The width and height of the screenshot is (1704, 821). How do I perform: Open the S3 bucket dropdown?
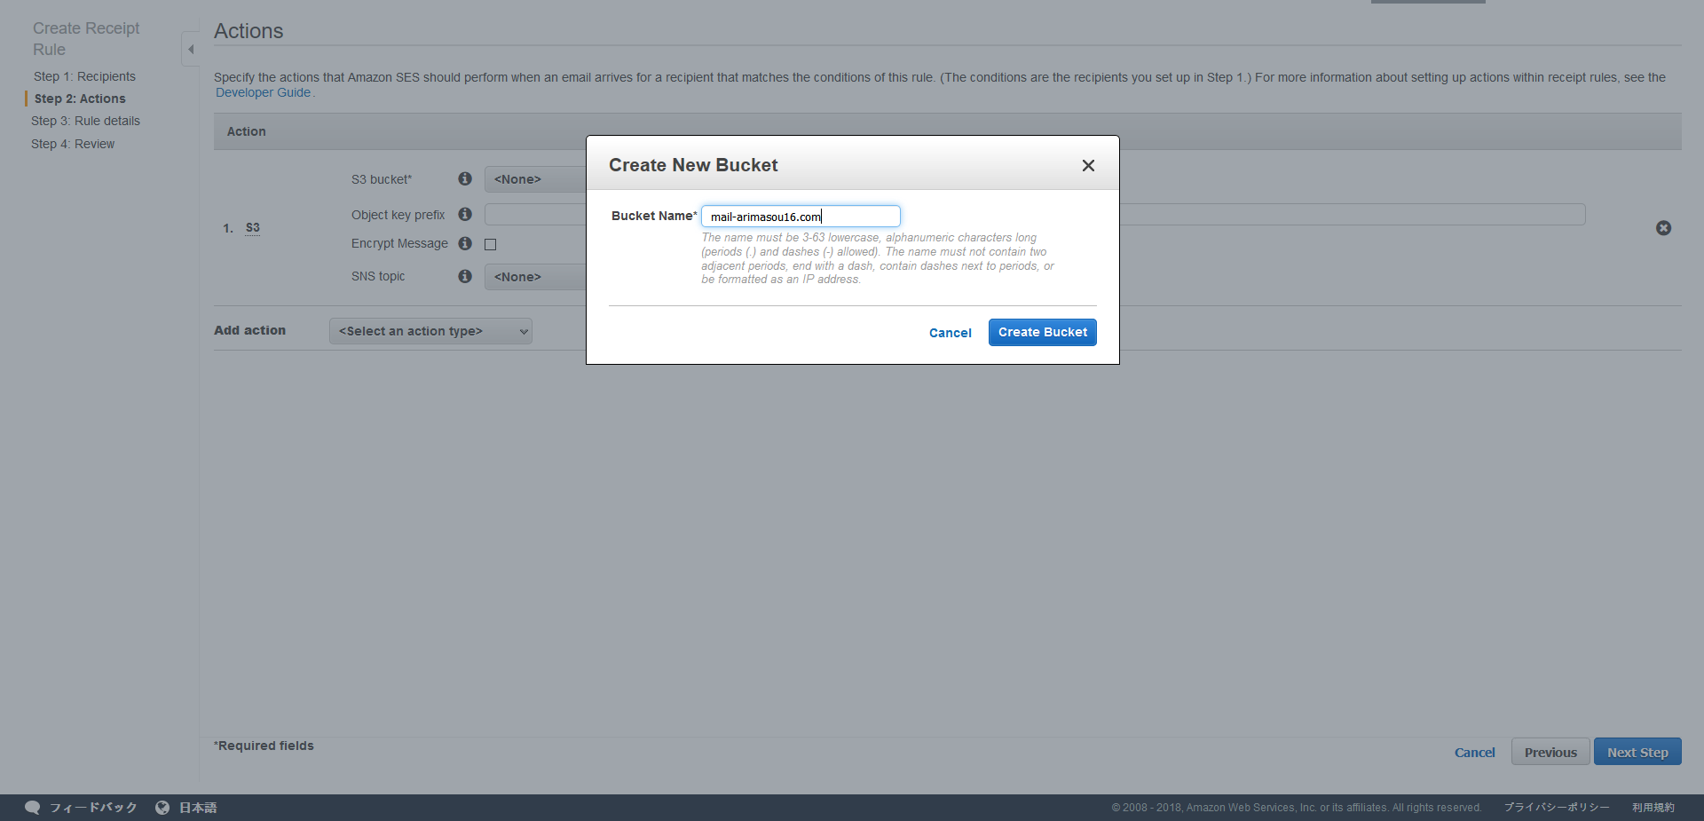tap(535, 179)
